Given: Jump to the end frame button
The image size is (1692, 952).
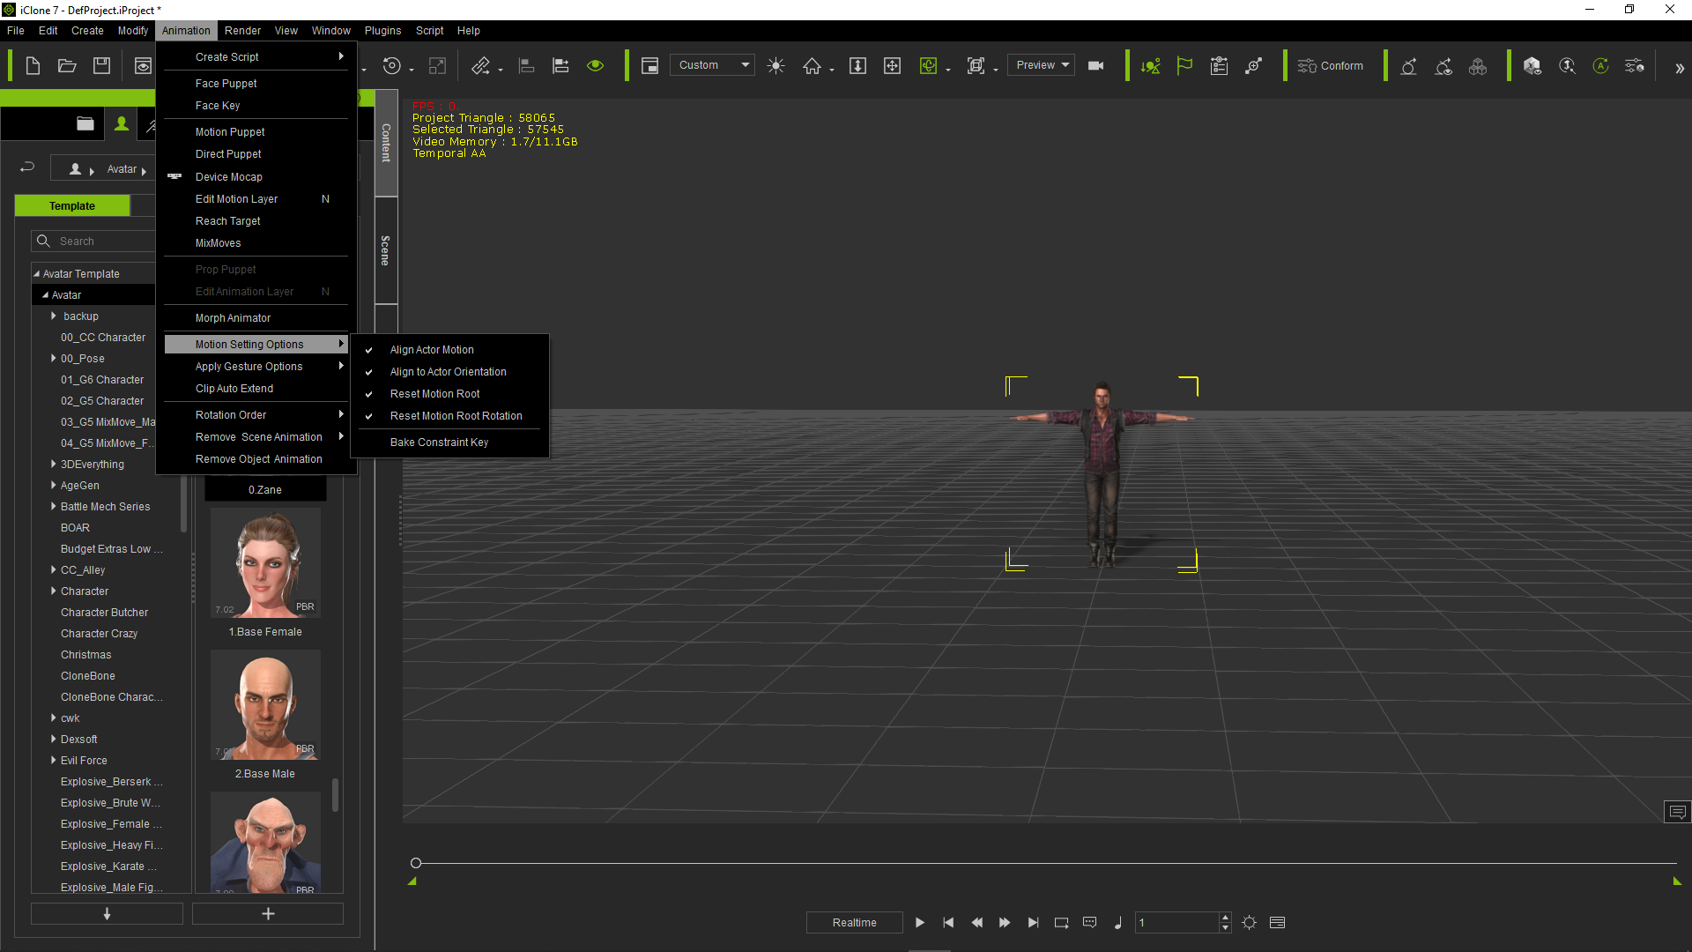Looking at the screenshot, I should point(1033,922).
